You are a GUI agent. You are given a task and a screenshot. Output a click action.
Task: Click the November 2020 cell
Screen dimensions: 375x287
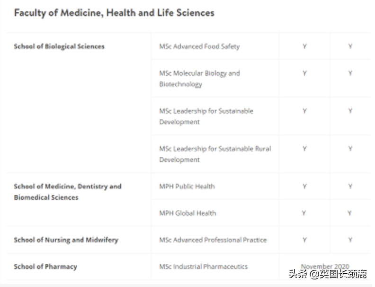(325, 266)
